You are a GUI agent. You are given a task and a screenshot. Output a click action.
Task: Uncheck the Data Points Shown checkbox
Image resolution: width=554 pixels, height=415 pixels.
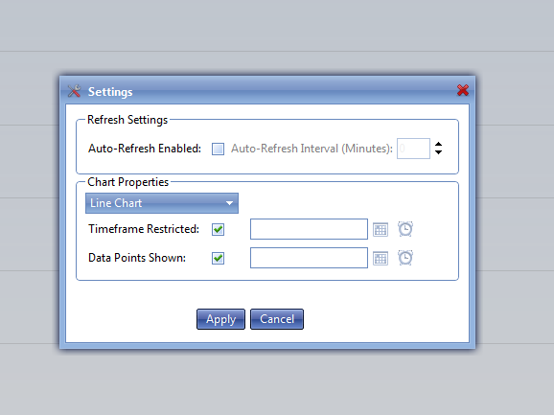(x=218, y=258)
